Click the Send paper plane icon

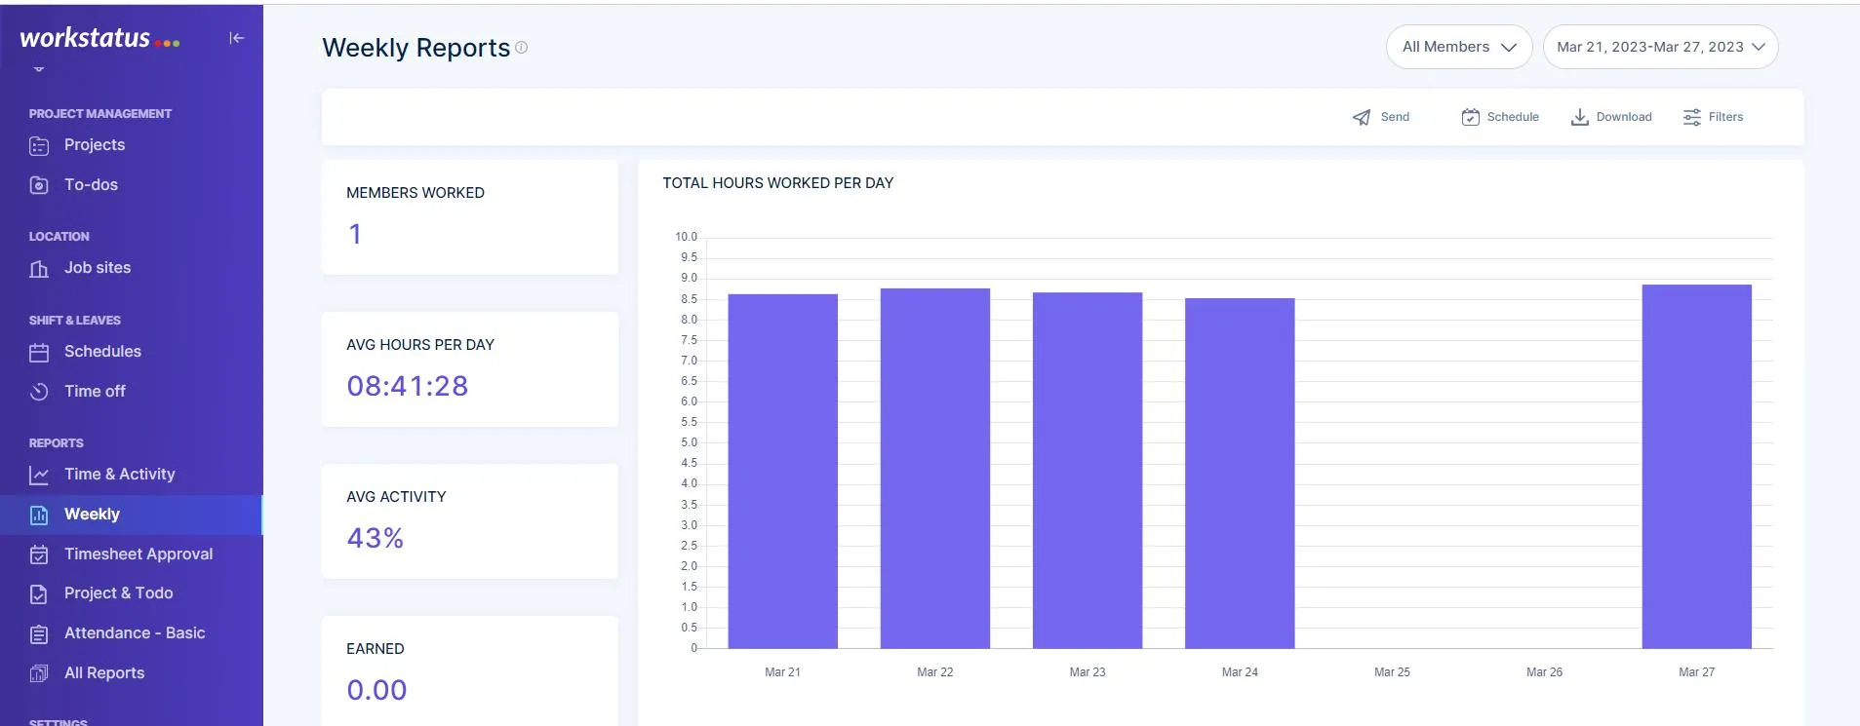(1362, 117)
